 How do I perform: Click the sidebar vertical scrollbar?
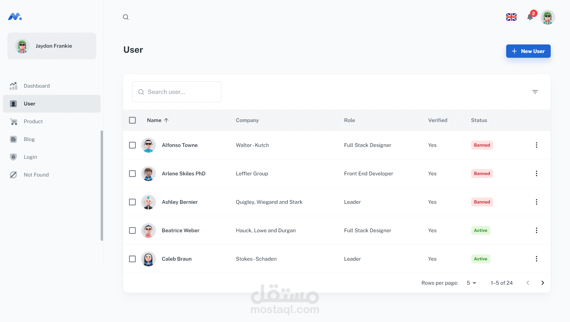[x=102, y=185]
